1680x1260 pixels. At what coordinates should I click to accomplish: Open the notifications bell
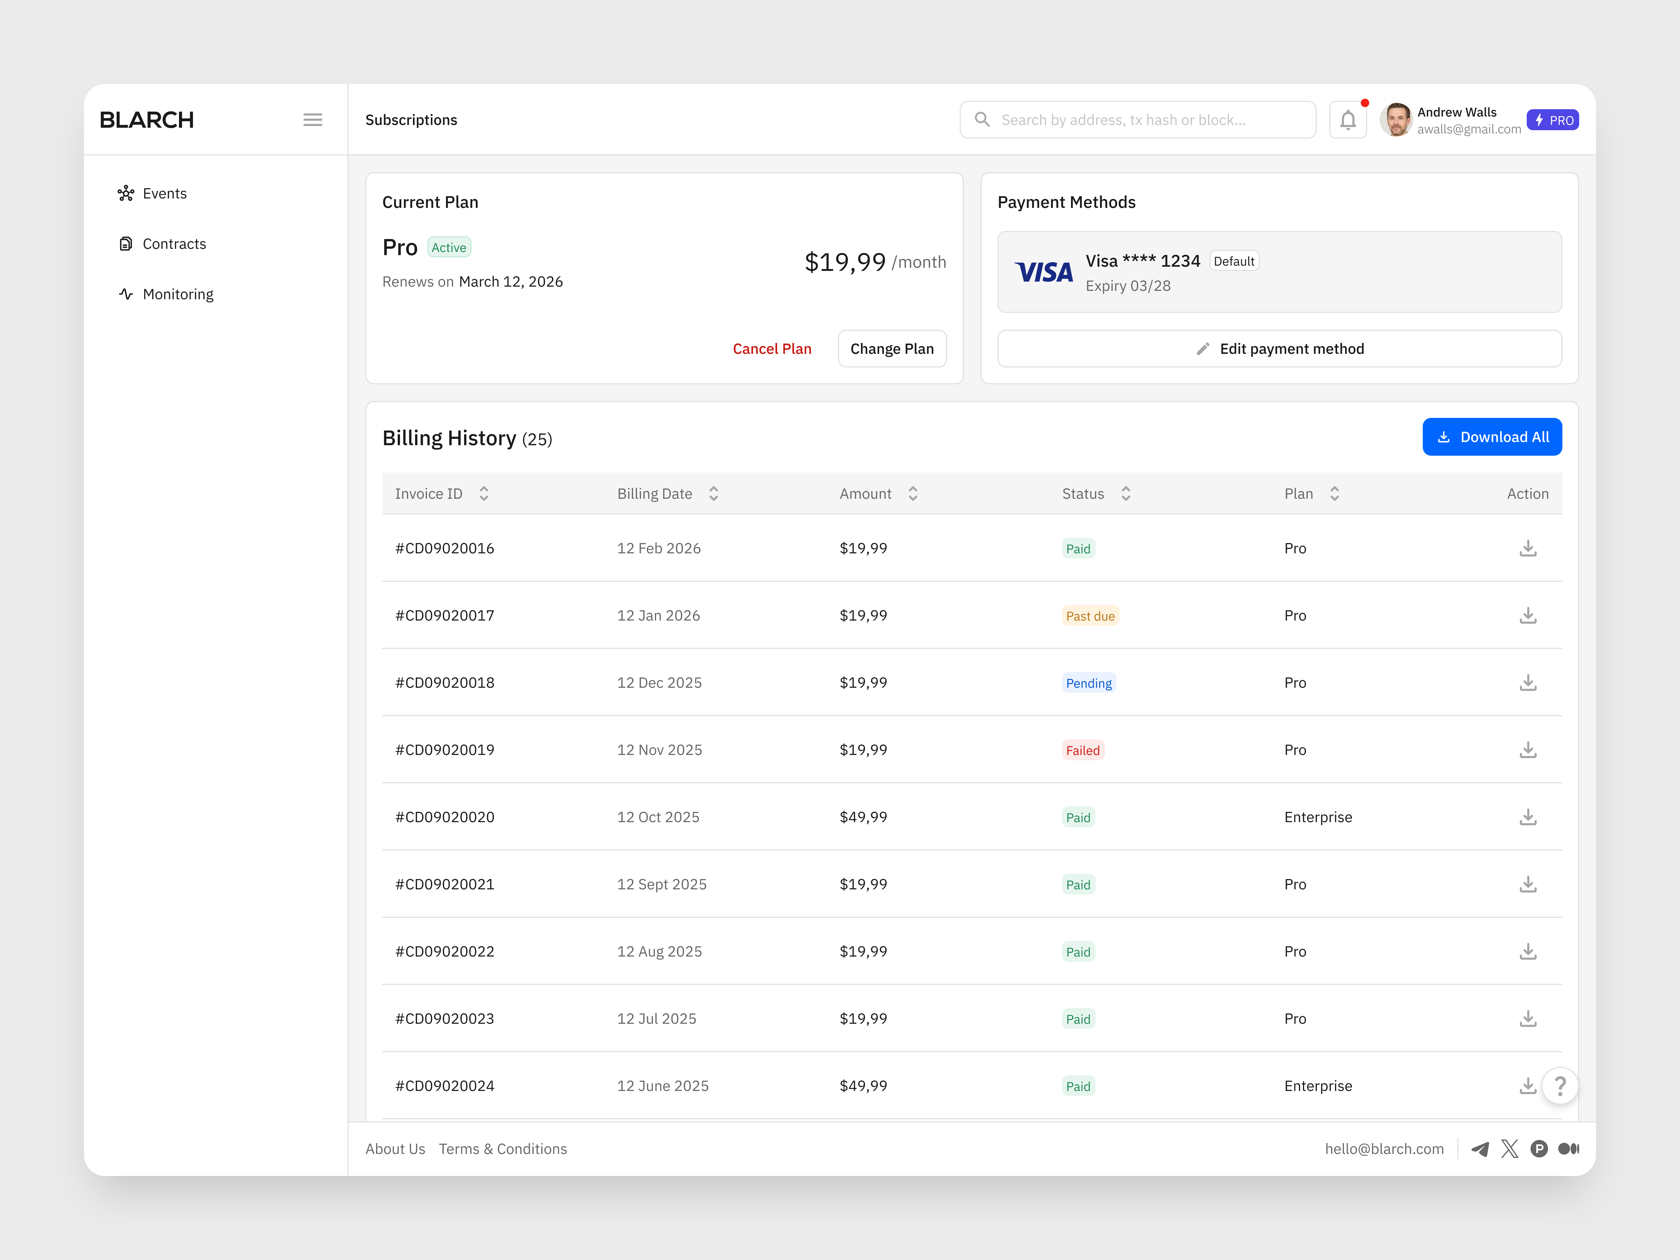coord(1348,120)
